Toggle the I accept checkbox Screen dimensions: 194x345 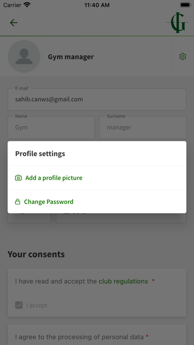click(19, 305)
